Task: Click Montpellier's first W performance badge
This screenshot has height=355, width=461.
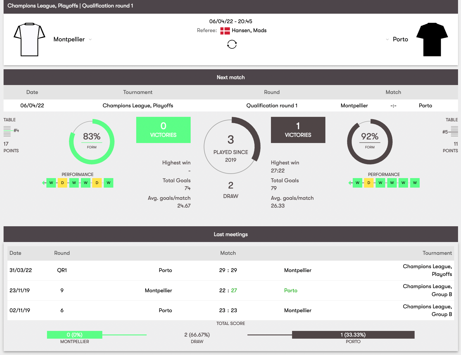Action: click(x=51, y=183)
